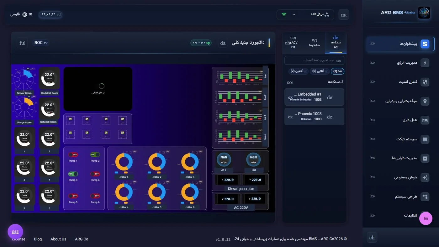Open the dashboards (پیشخوان‌ها) grid icon
The width and height of the screenshot is (439, 247).
[x=425, y=44]
